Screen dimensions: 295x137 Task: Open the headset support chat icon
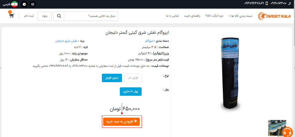click(287, 132)
